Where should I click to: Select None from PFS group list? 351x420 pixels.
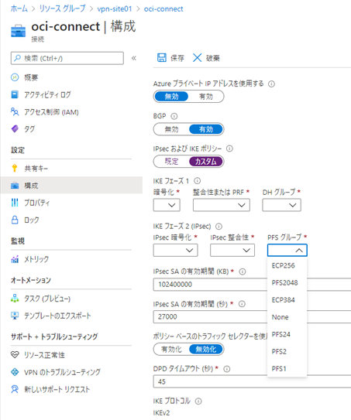point(287,317)
